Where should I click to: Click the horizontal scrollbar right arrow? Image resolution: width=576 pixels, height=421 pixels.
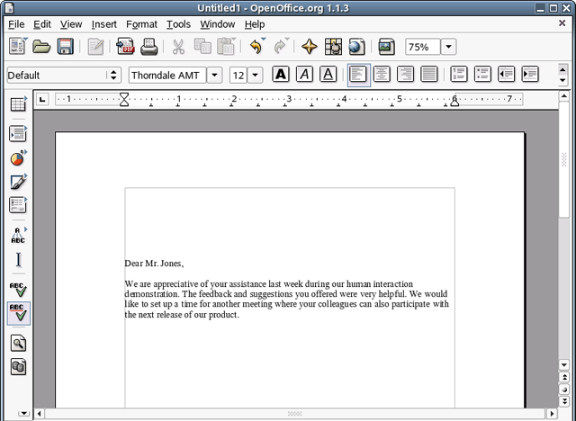[552, 414]
